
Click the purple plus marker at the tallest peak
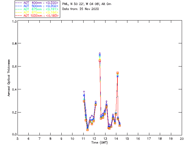click(100, 53)
